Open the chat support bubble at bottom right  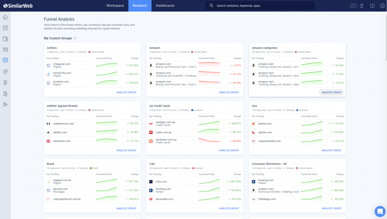(x=380, y=212)
